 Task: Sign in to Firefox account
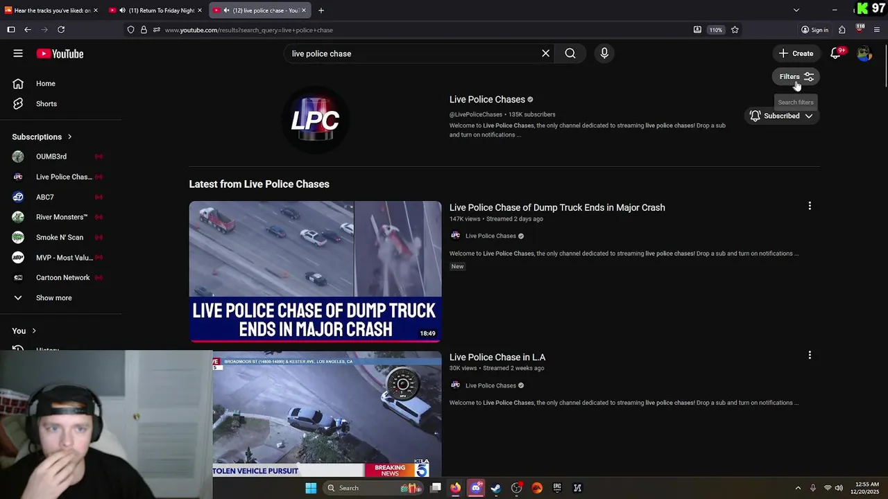pyautogui.click(x=814, y=30)
